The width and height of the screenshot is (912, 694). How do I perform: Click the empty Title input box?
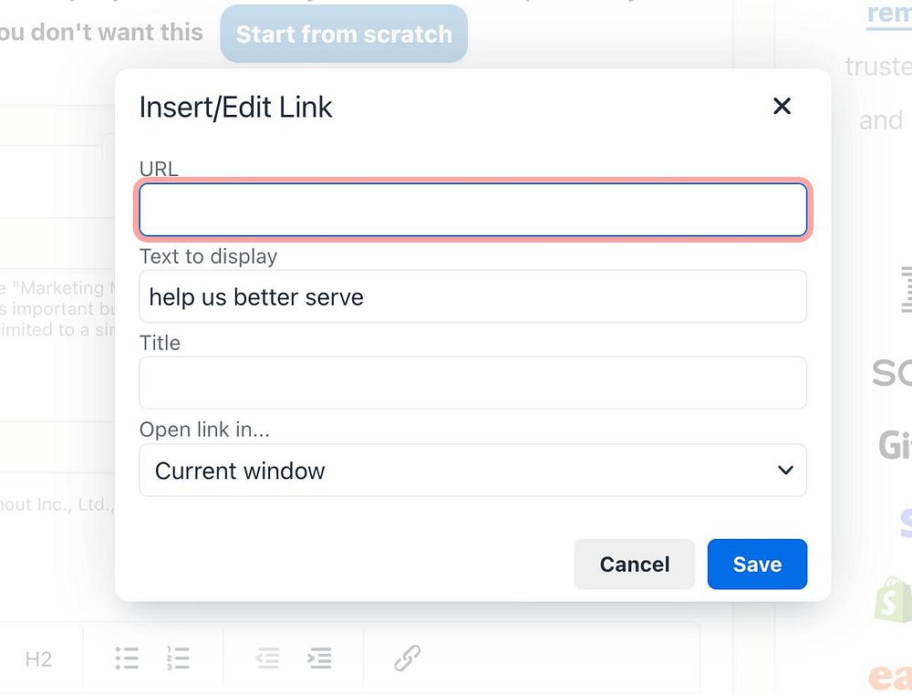point(472,383)
